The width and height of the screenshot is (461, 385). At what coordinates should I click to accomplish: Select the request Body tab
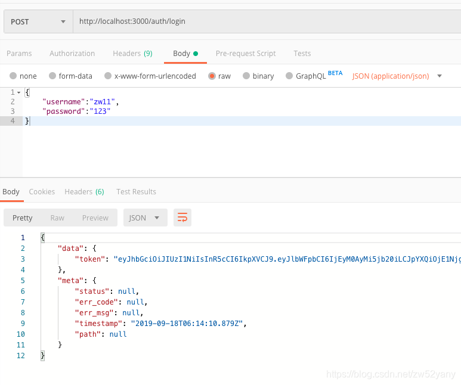(x=185, y=54)
